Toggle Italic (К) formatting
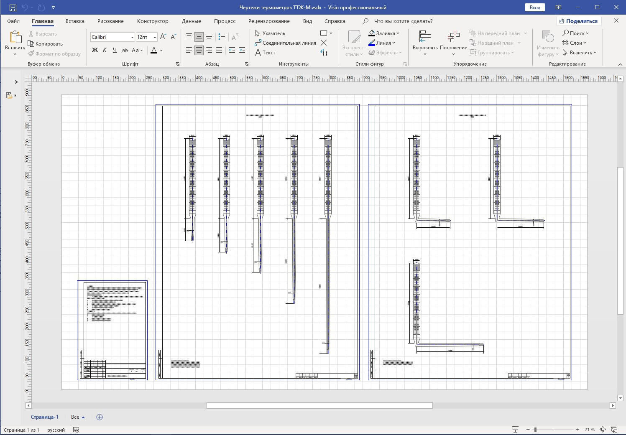This screenshot has height=435, width=626. 105,50
